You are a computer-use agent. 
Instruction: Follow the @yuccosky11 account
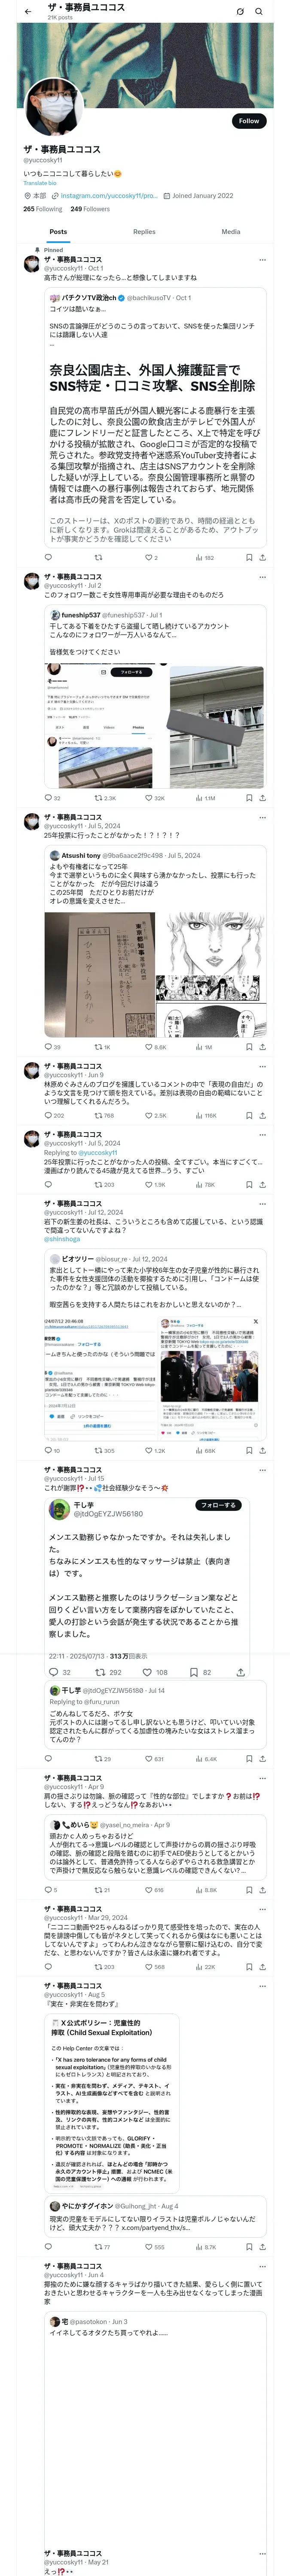click(249, 121)
